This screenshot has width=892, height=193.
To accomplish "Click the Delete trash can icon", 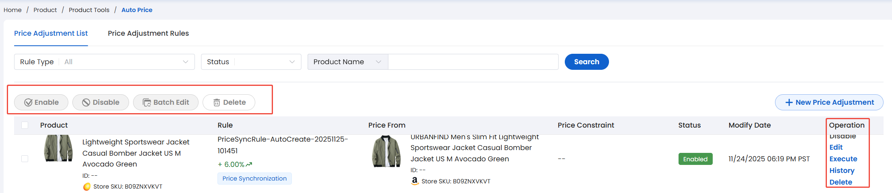I will pyautogui.click(x=217, y=103).
